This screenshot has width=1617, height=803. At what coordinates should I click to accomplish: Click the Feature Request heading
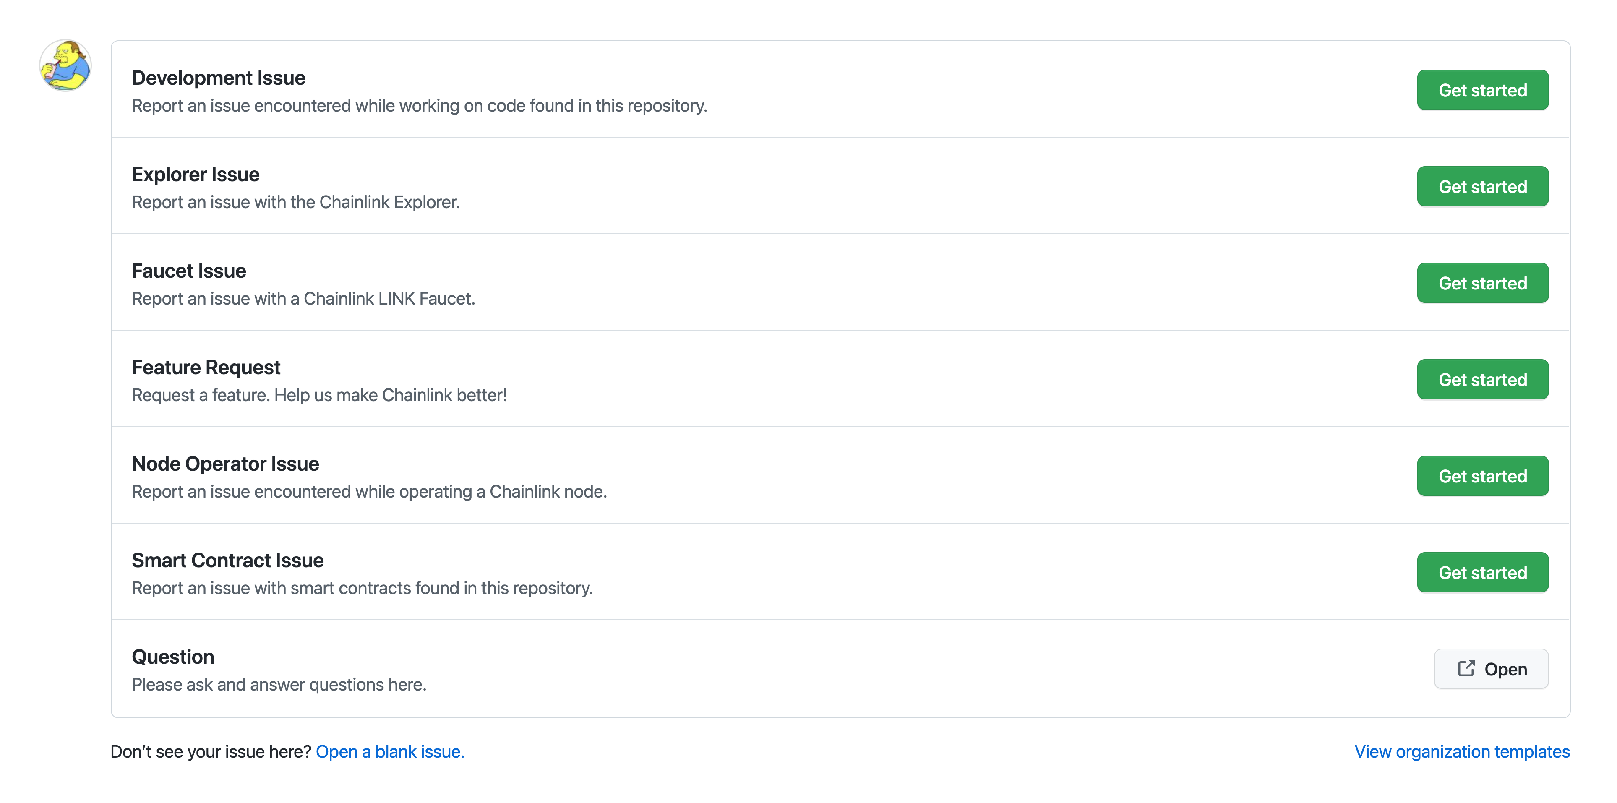coord(206,367)
